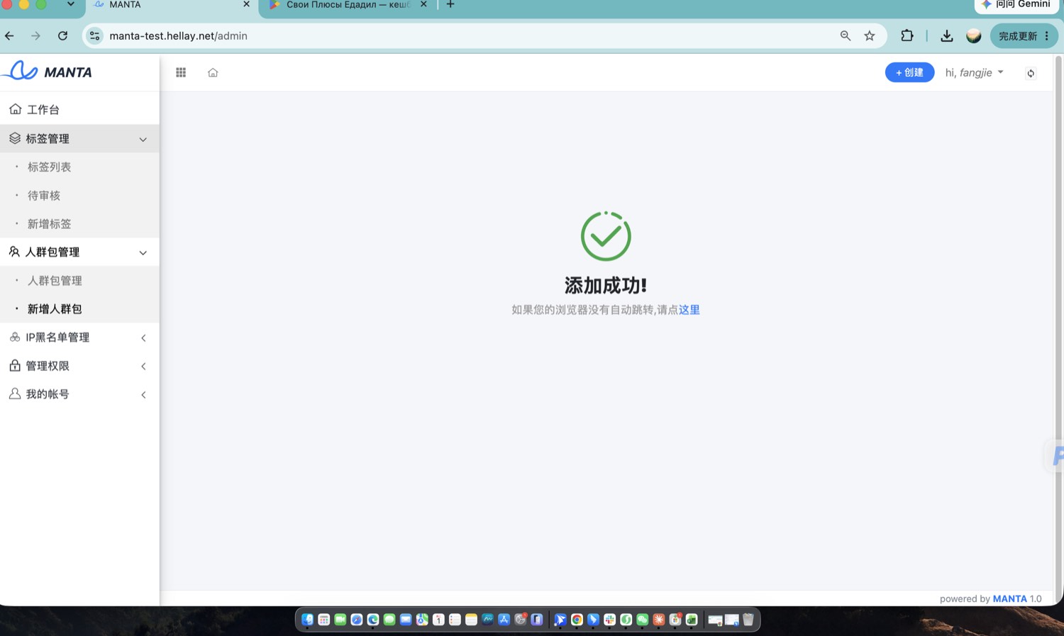
Task: Open the browser extensions puzzle icon
Action: click(907, 35)
